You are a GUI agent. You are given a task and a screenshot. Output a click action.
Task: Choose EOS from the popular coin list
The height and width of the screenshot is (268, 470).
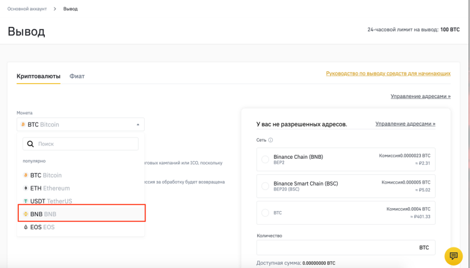(81, 227)
